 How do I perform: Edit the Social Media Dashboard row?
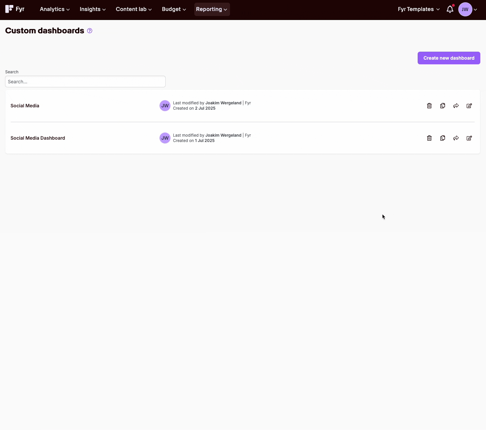[469, 138]
